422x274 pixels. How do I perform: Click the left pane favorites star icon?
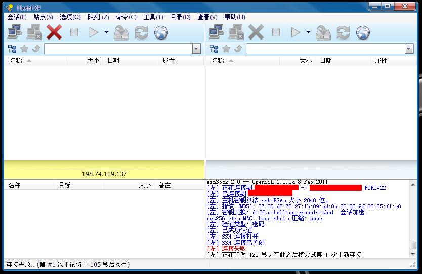24,49
